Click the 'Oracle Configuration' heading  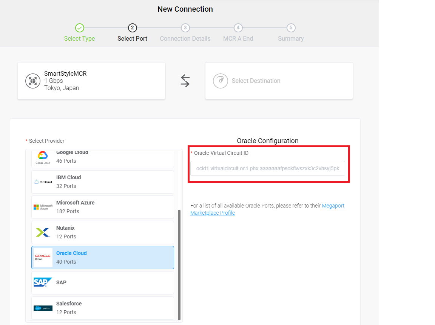click(267, 141)
